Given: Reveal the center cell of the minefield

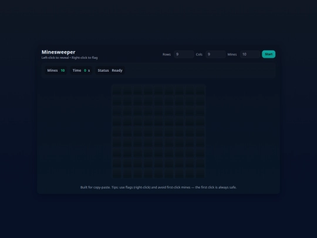Looking at the screenshot, I should pyautogui.click(x=158, y=132).
